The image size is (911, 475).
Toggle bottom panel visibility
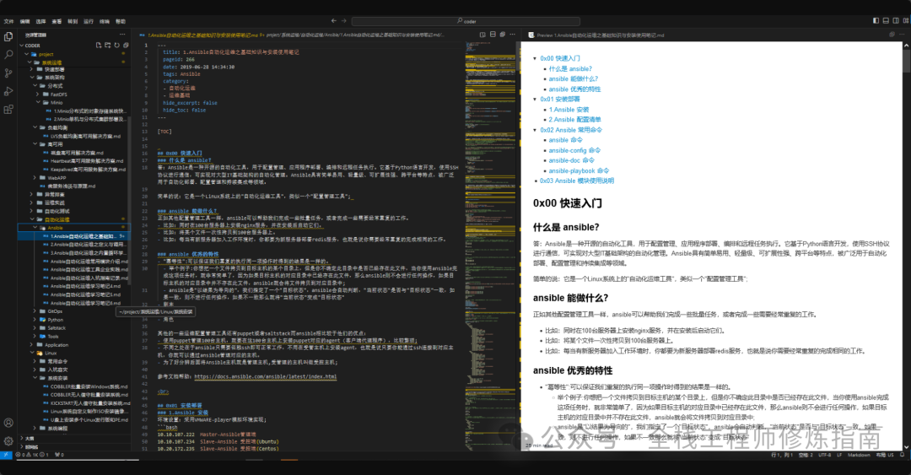[886, 21]
